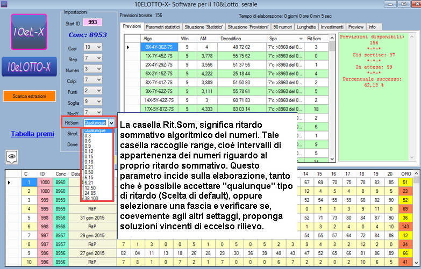Open the 90 numeri tab

pyautogui.click(x=282, y=27)
